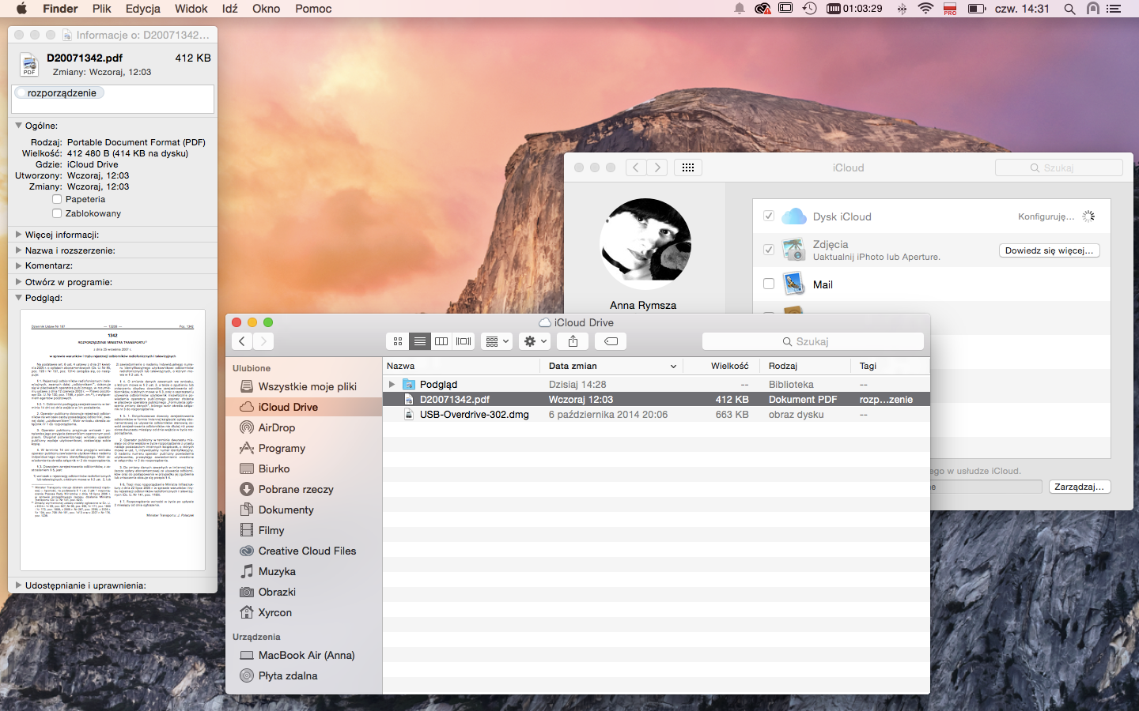
Task: Open the Wi-Fi status menu
Action: pyautogui.click(x=925, y=9)
